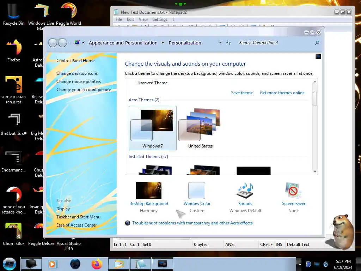Open Notepad2 File menu
This screenshot has width=361, height=271.
(x=119, y=19)
